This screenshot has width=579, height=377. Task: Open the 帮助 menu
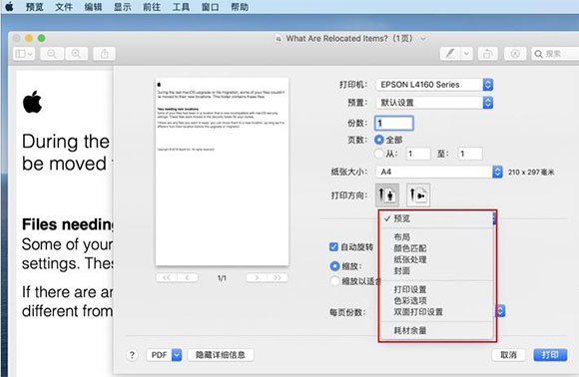coord(240,7)
